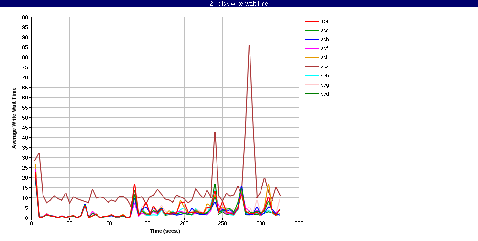Click the brown sda legend line swatch

[312, 66]
